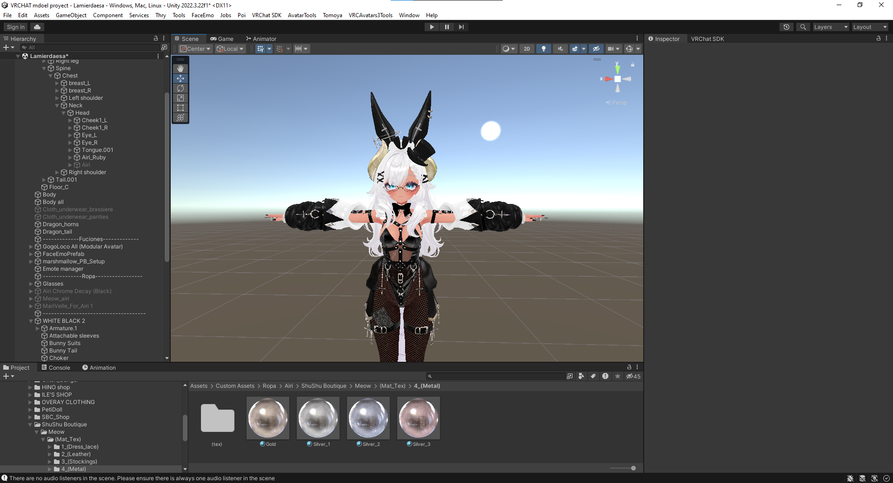893x483 pixels.
Task: Select the Hand view tool
Action: (180, 69)
